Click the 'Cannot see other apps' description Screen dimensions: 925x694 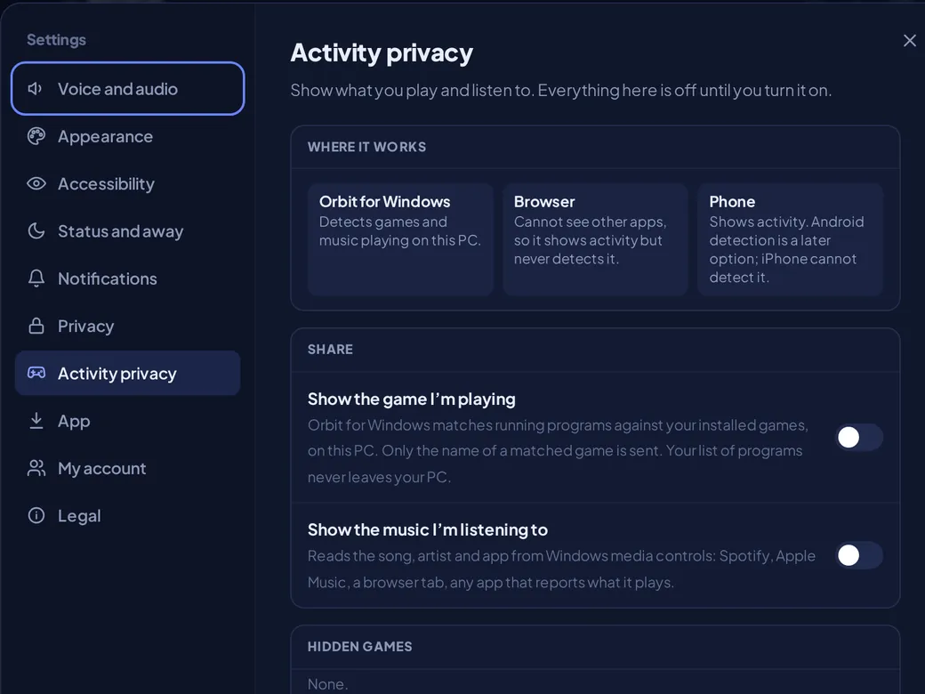tap(590, 240)
